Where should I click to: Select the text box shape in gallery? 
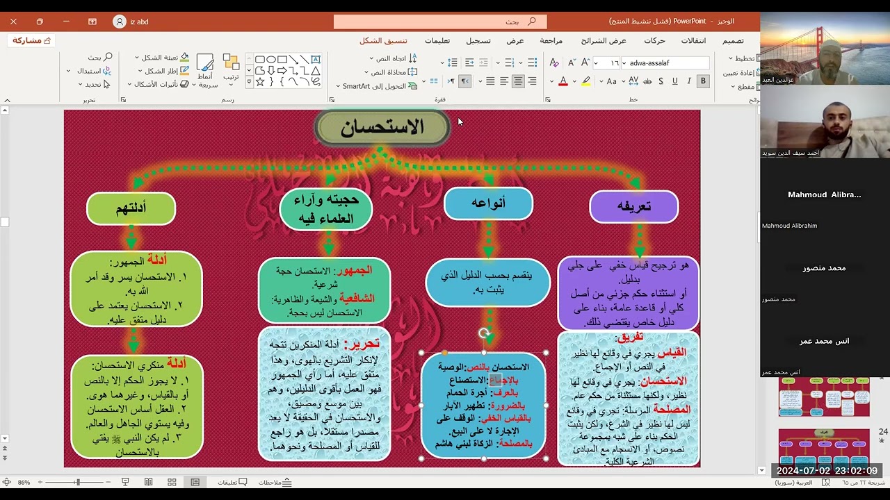[316, 59]
